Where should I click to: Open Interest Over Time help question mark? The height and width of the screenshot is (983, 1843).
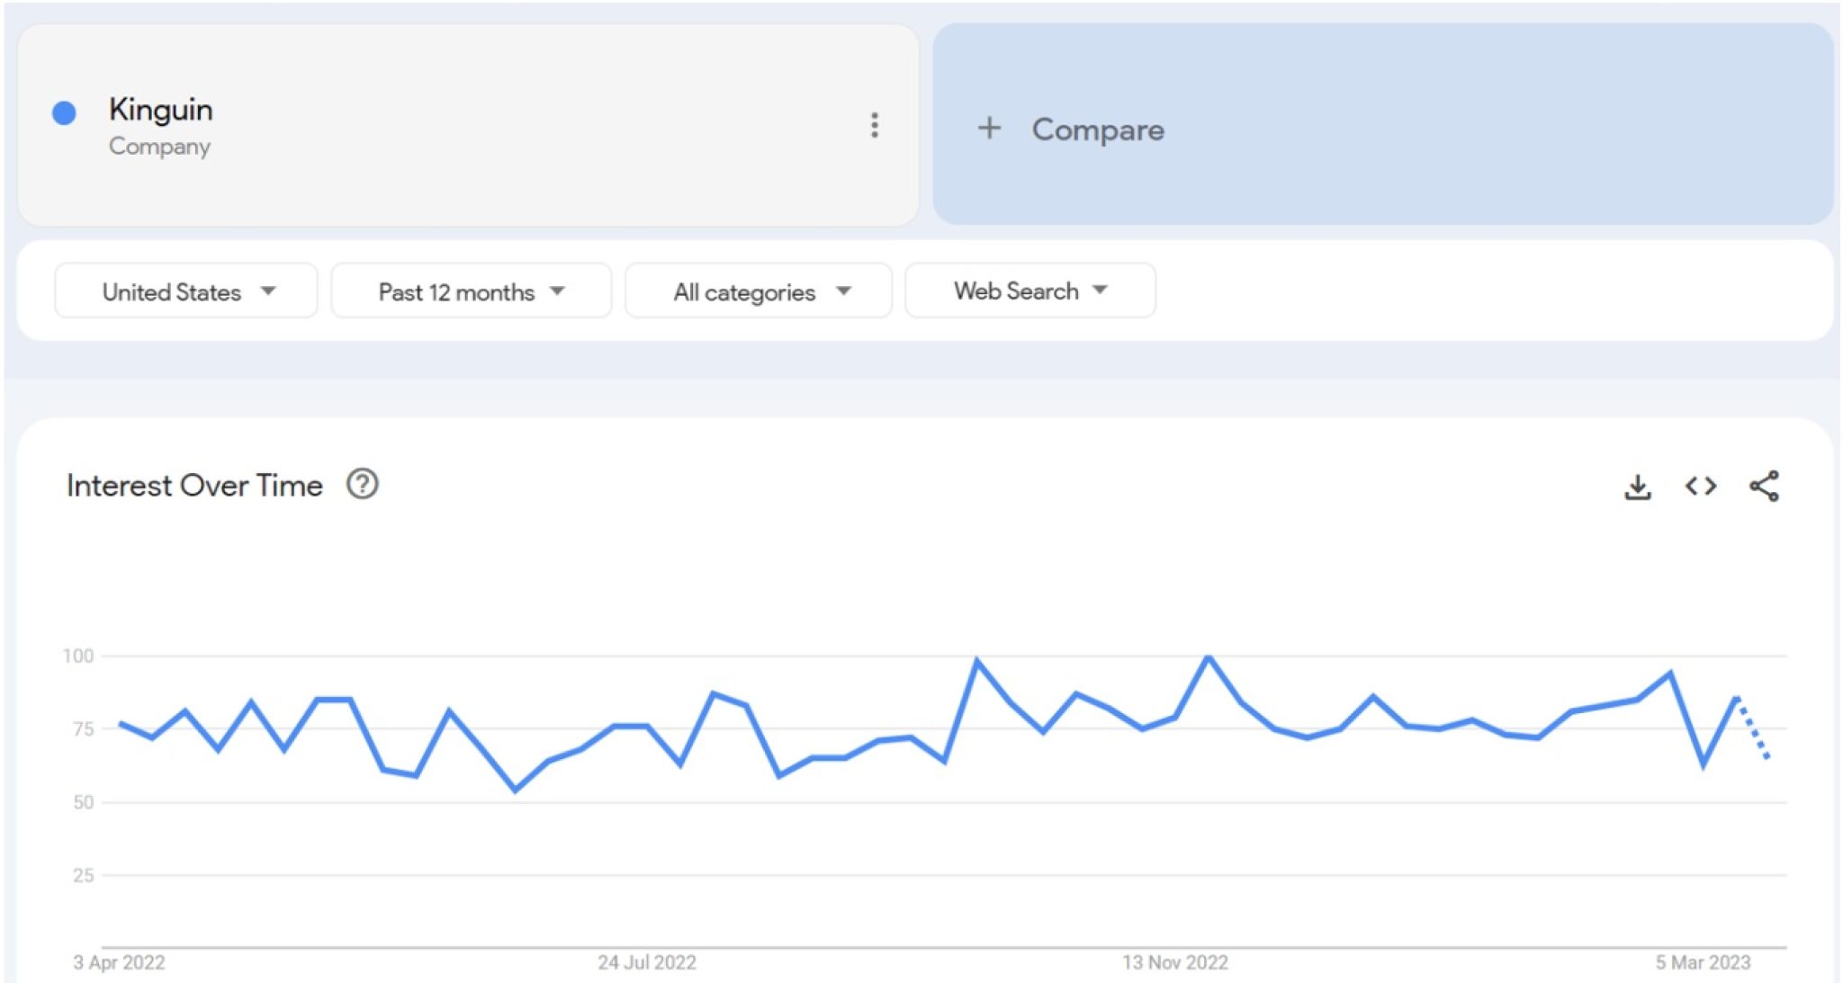(x=363, y=485)
